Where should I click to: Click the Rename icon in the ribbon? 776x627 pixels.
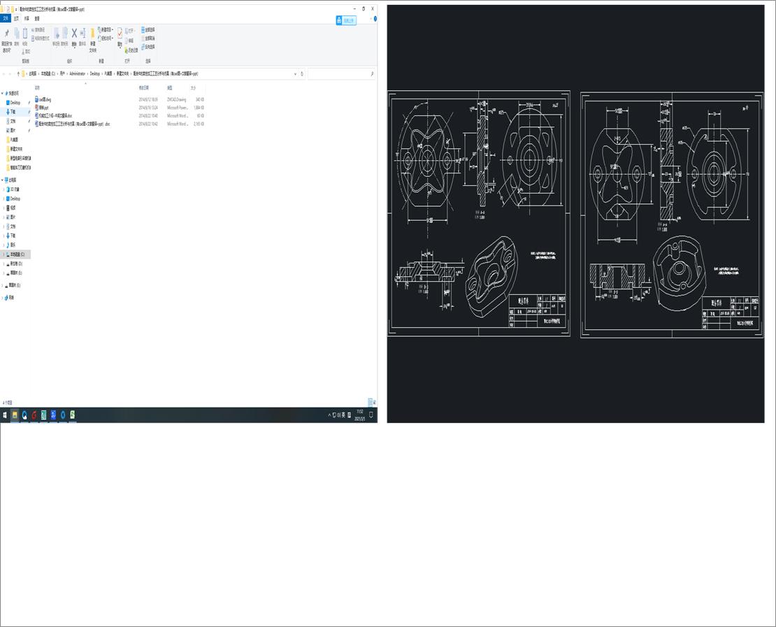pos(82,34)
